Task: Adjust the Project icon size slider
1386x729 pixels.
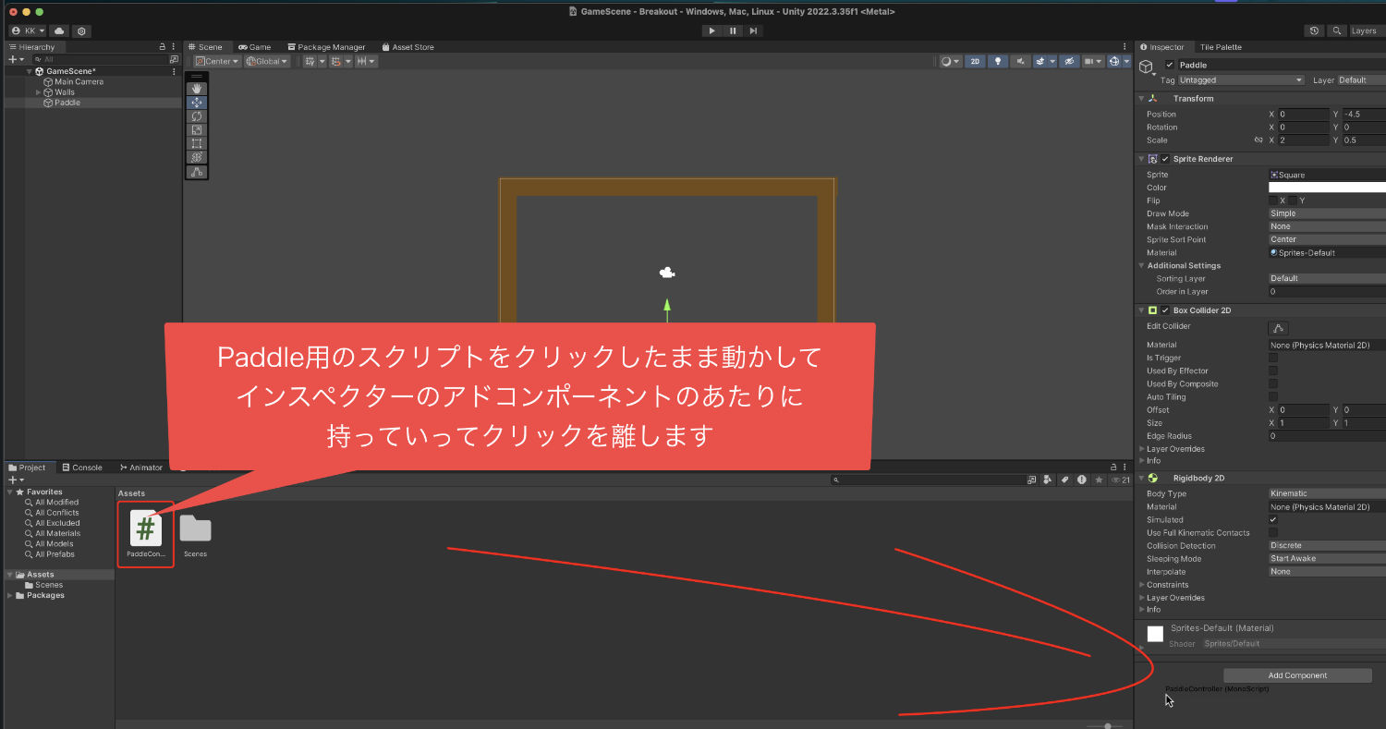Action: click(x=1107, y=725)
